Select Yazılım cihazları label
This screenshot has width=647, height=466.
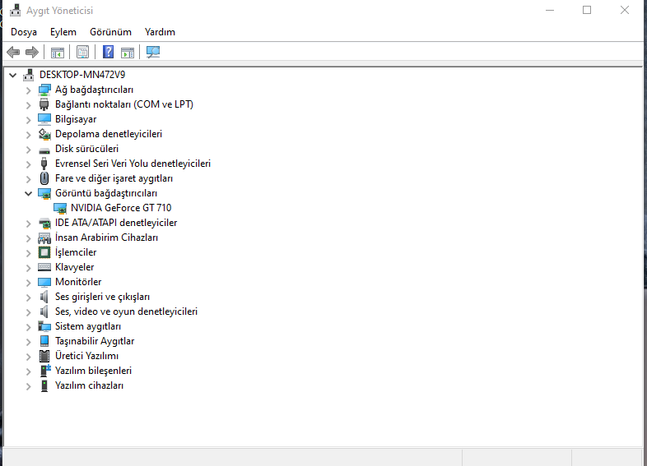click(x=89, y=385)
